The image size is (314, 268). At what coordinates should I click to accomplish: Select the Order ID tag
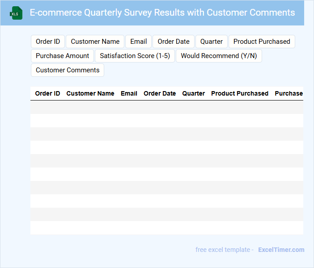[x=48, y=42]
